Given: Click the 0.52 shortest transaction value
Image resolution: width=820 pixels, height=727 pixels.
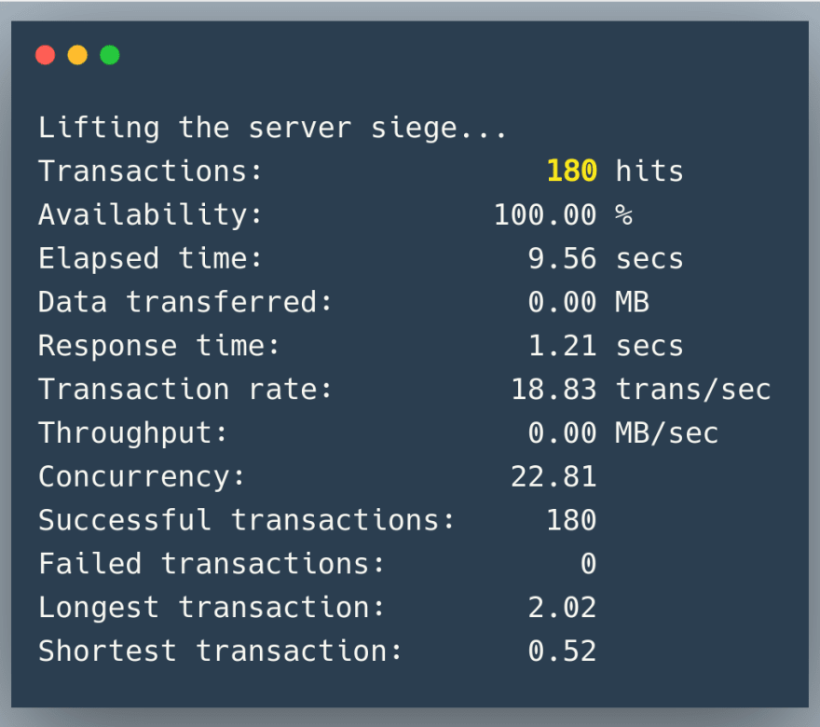Looking at the screenshot, I should (x=563, y=652).
